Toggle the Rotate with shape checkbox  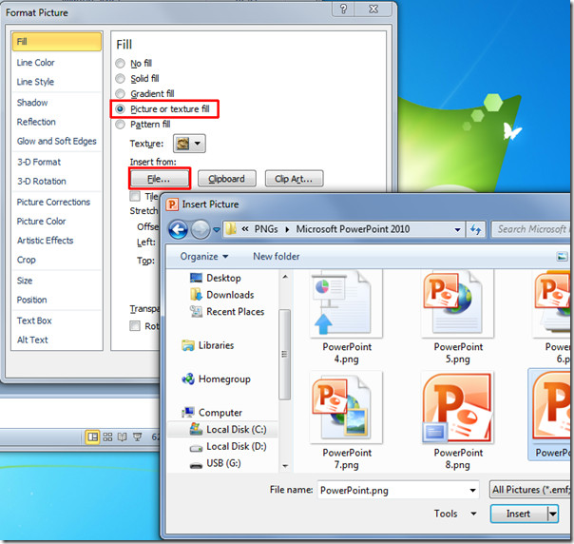tap(135, 325)
